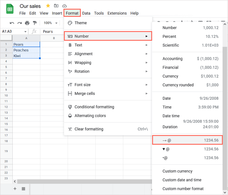Add a new sheet with plus button
This screenshot has height=195, width=228.
15,189
